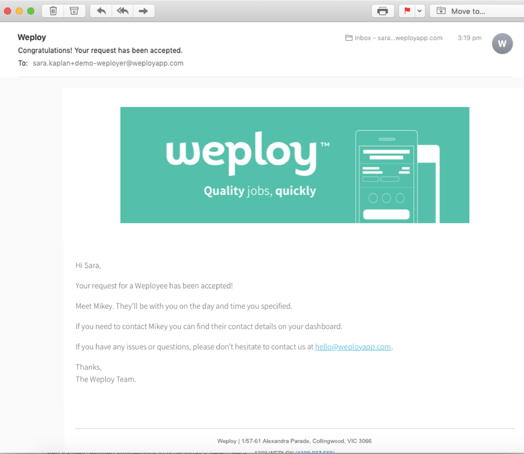
Task: Reply all using the double-arrow icon
Action: coord(122,11)
